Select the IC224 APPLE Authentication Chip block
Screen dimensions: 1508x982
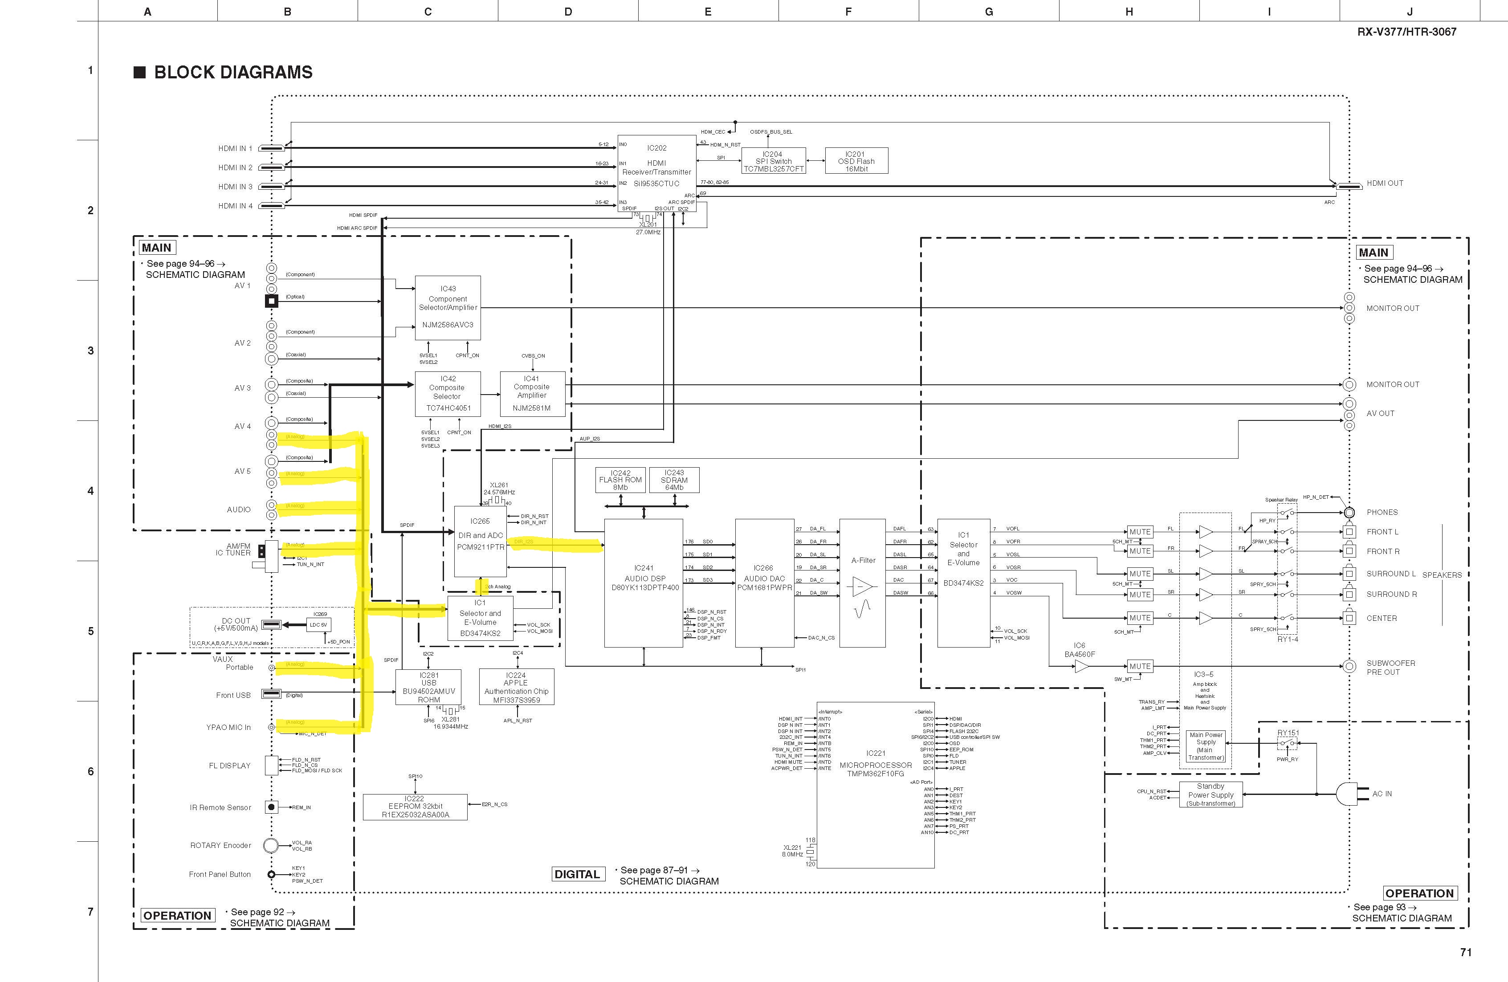click(x=516, y=687)
